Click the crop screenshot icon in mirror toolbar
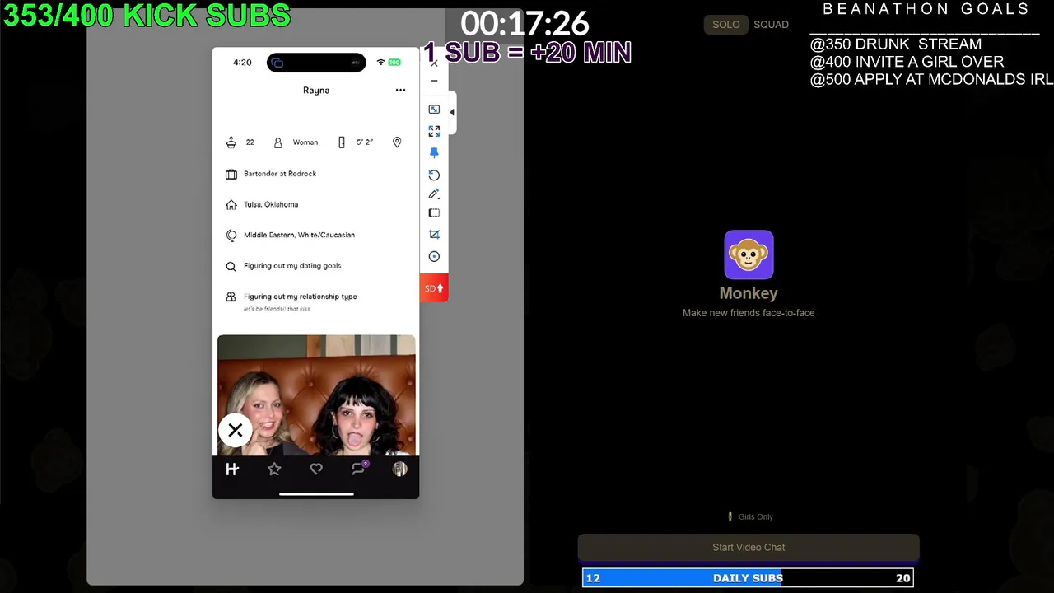This screenshot has height=593, width=1054. tap(434, 235)
